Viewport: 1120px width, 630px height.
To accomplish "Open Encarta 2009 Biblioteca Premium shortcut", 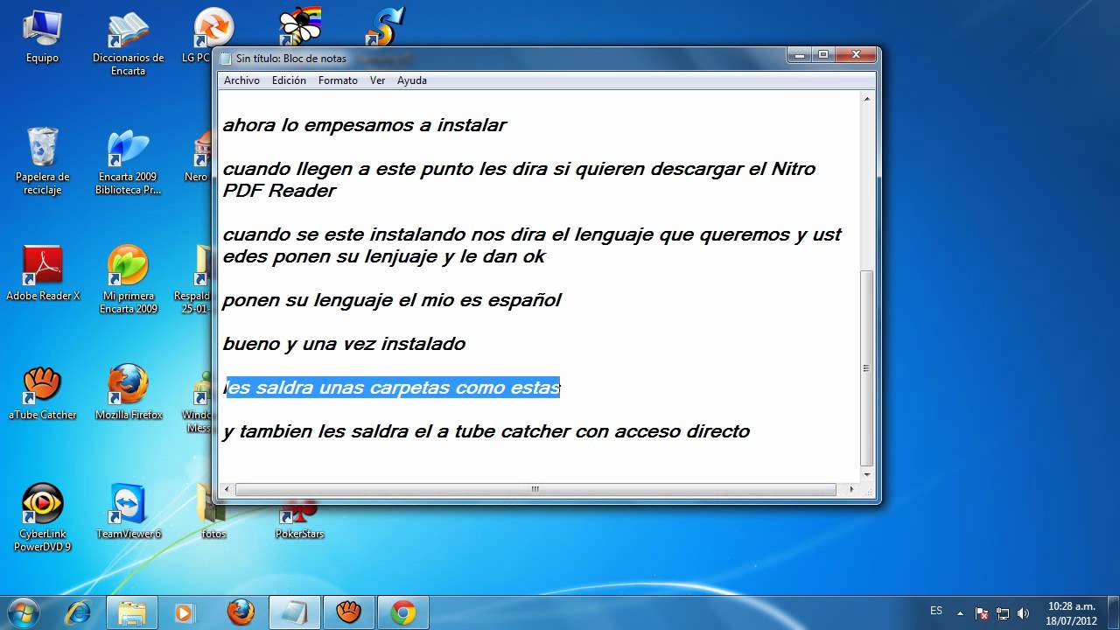I will pyautogui.click(x=128, y=162).
